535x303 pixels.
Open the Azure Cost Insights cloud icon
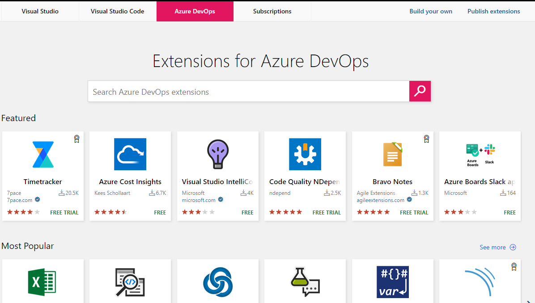[130, 154]
